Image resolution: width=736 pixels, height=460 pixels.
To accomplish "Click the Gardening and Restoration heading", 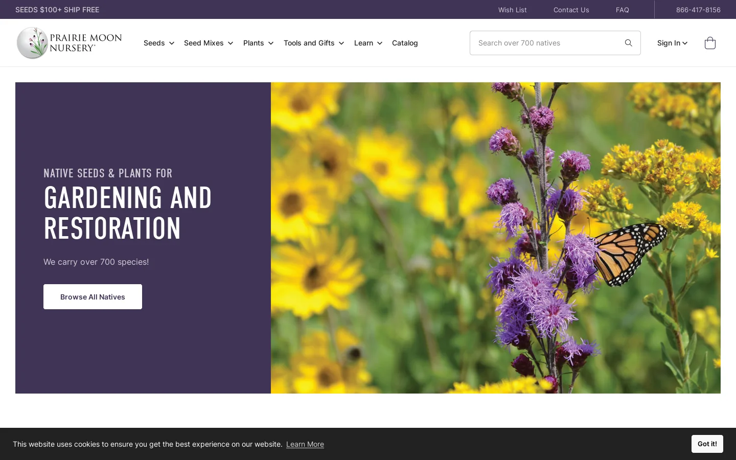I will (128, 213).
